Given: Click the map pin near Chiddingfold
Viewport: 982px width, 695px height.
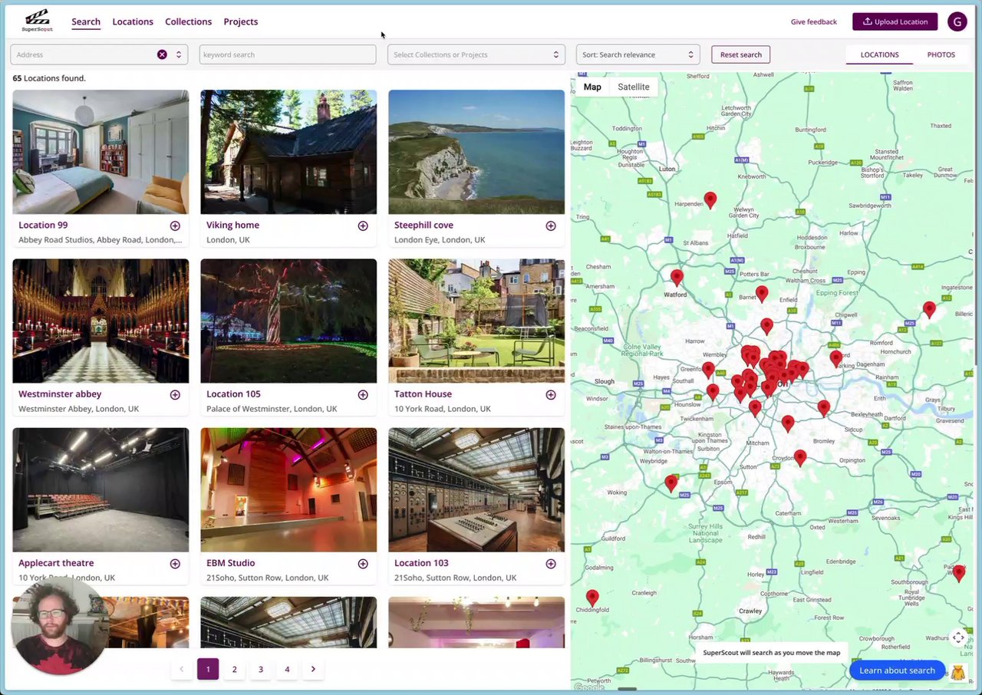Looking at the screenshot, I should pyautogui.click(x=592, y=597).
